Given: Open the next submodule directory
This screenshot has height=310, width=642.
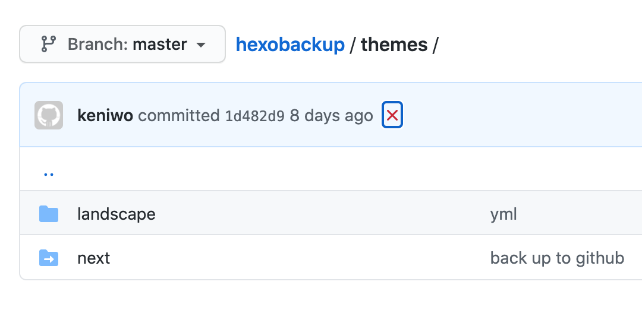Looking at the screenshot, I should pyautogui.click(x=94, y=258).
